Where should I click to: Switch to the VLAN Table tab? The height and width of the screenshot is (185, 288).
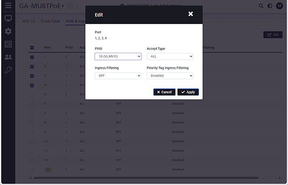[50, 21]
